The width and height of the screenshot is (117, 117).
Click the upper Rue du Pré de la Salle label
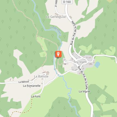coord(73,33)
